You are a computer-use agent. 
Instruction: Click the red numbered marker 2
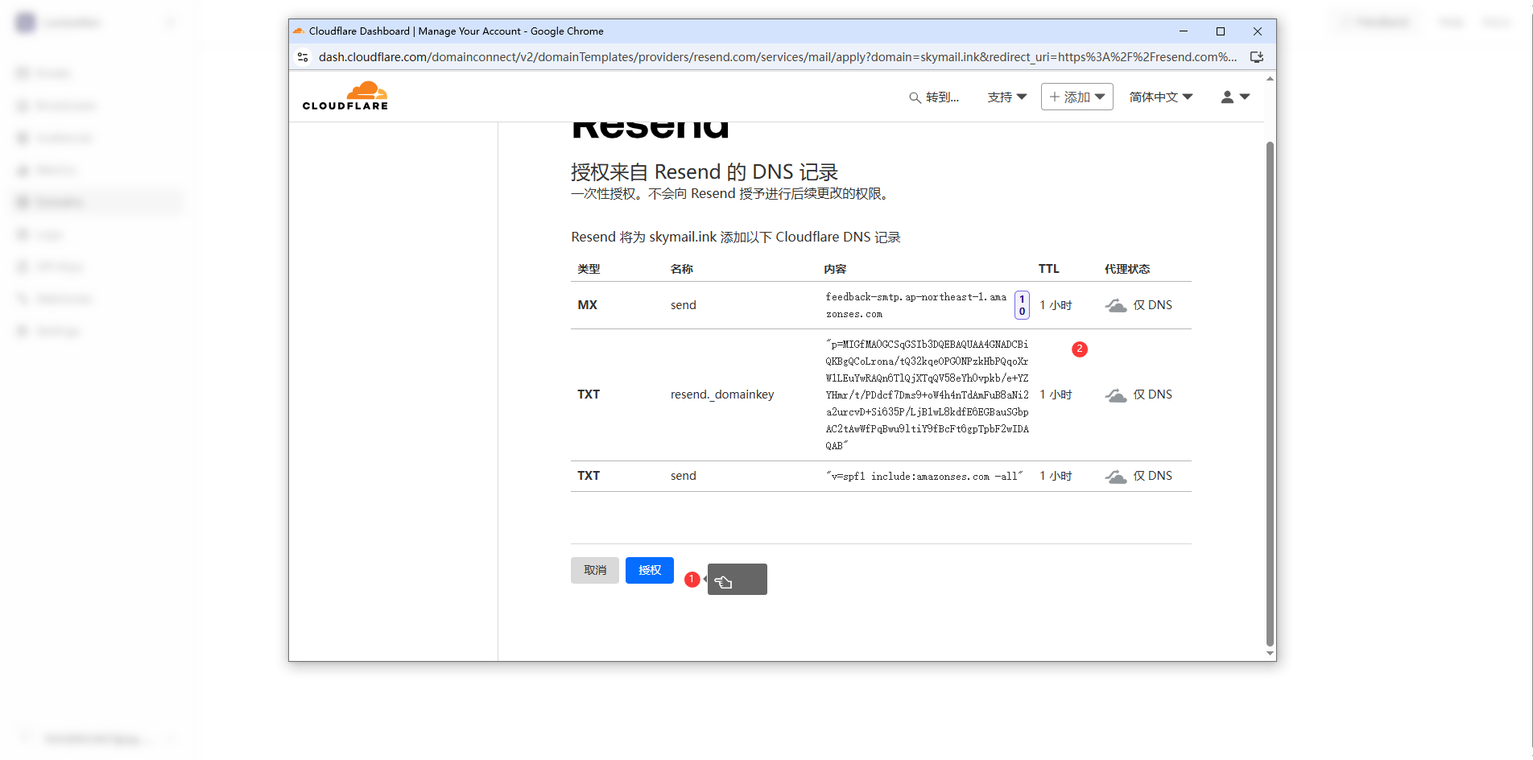(x=1080, y=349)
